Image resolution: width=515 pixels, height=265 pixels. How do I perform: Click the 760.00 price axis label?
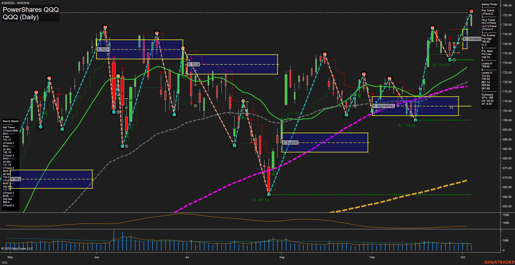pos(507,5)
